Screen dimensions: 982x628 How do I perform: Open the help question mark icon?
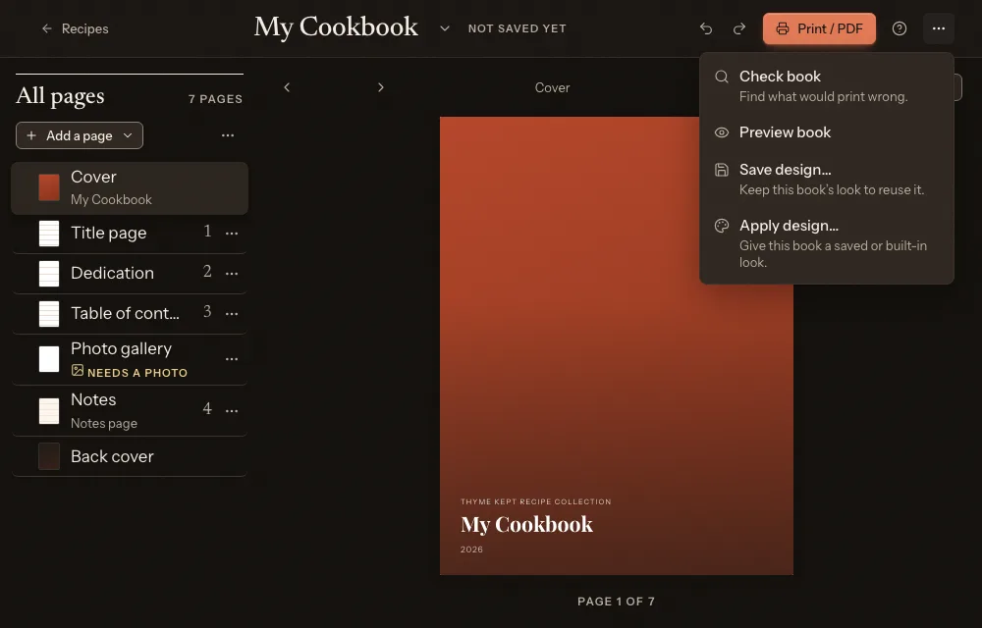pos(900,28)
